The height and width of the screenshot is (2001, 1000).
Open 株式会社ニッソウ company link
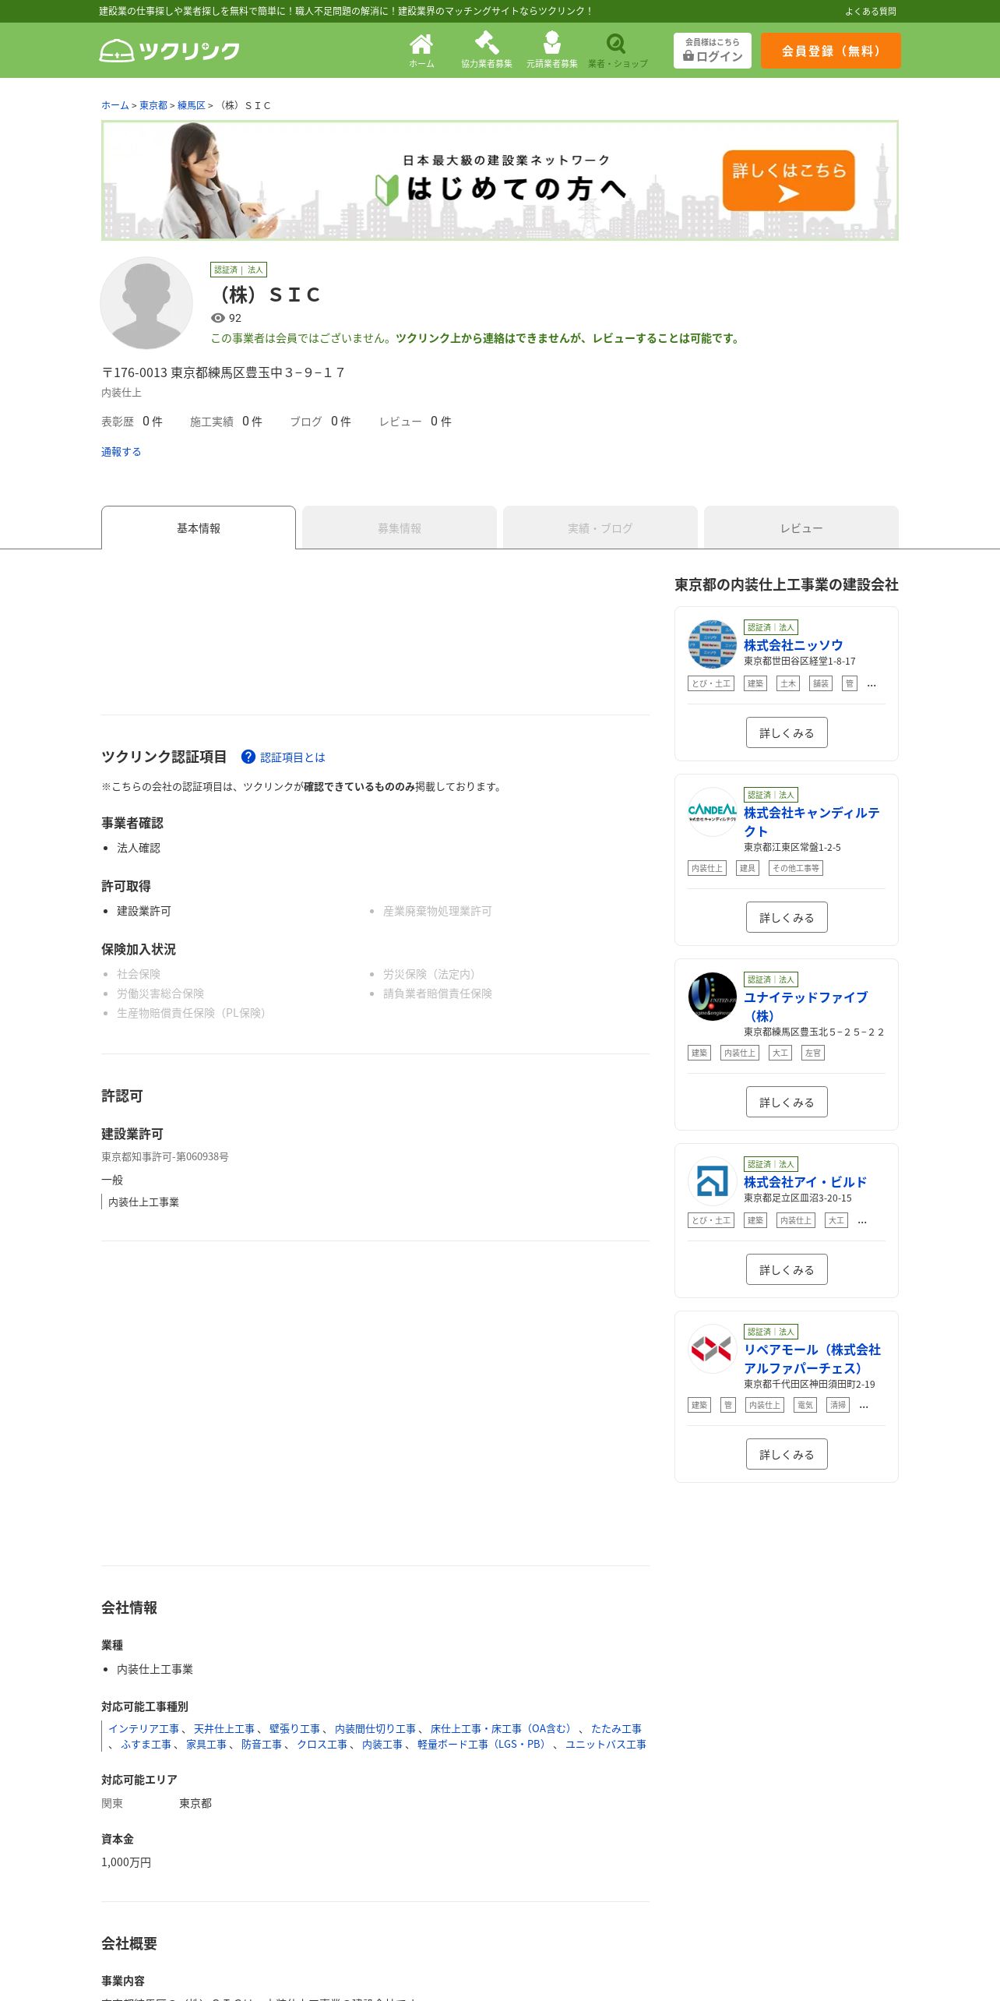coord(793,645)
